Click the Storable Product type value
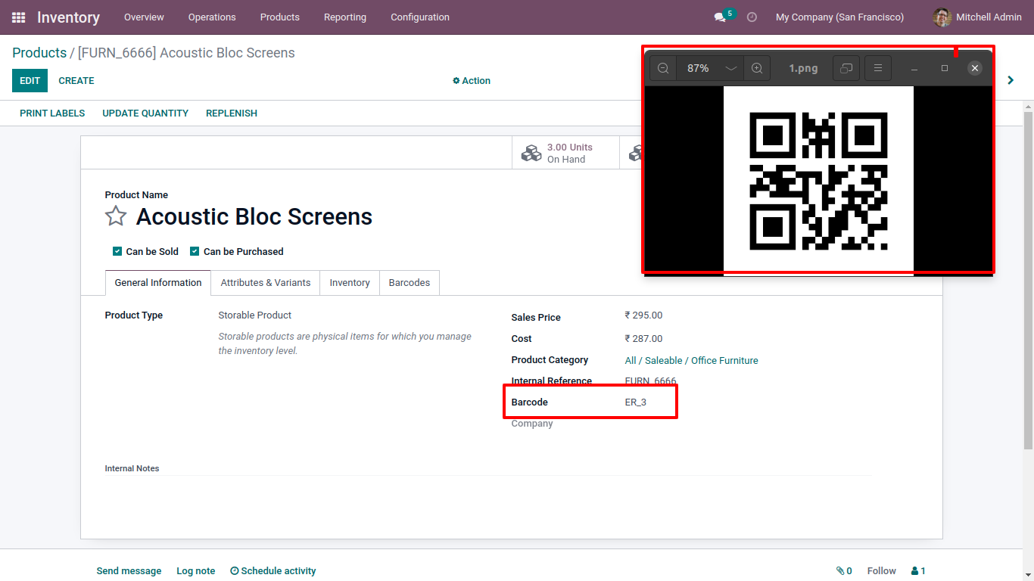 click(x=255, y=315)
